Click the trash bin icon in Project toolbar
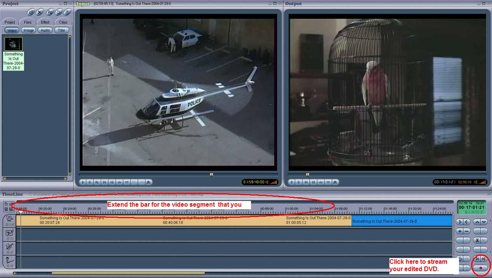 coord(67,12)
